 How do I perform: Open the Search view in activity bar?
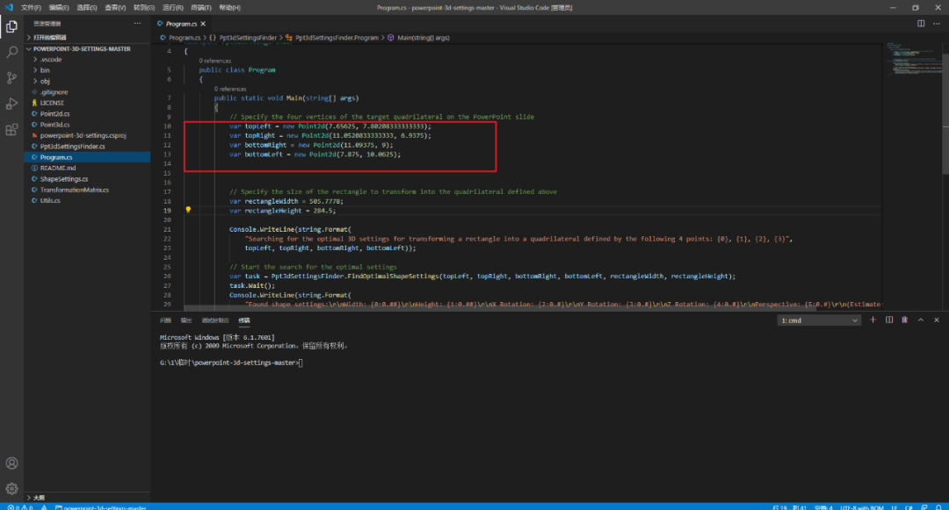tap(11, 52)
